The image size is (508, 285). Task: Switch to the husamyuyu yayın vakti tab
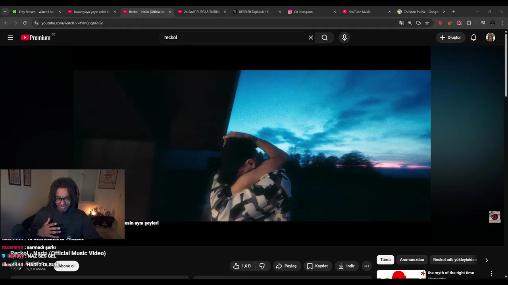tap(92, 12)
